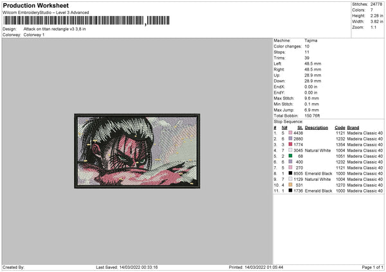Click the Down extent value 28.9 mm
Screen dimensions: 386x272
313,81
